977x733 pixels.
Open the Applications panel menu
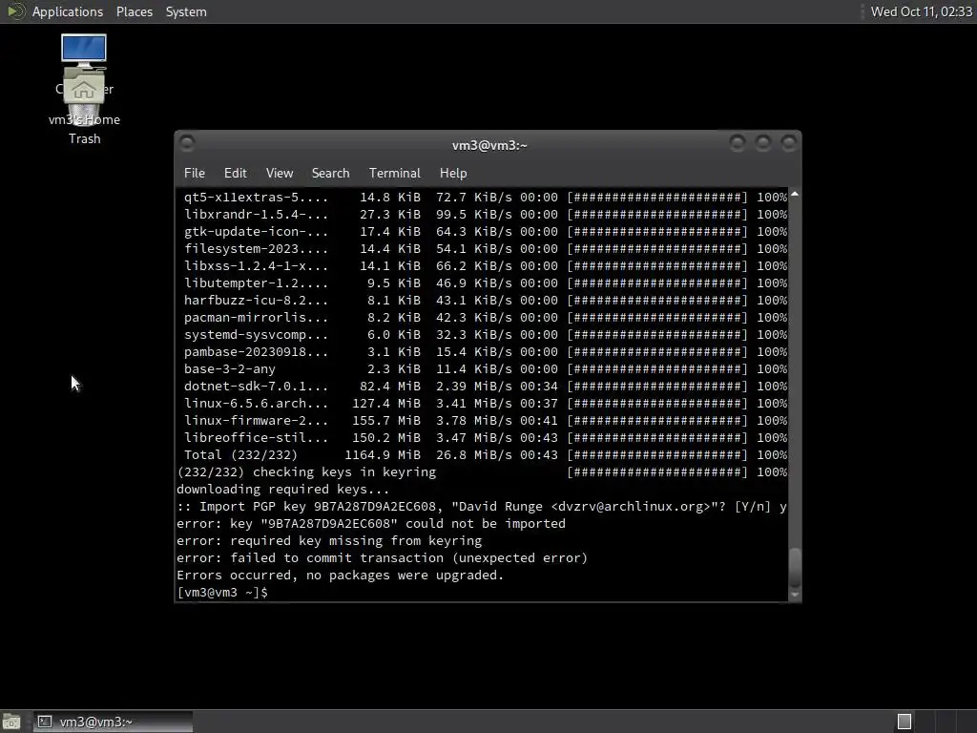[68, 11]
